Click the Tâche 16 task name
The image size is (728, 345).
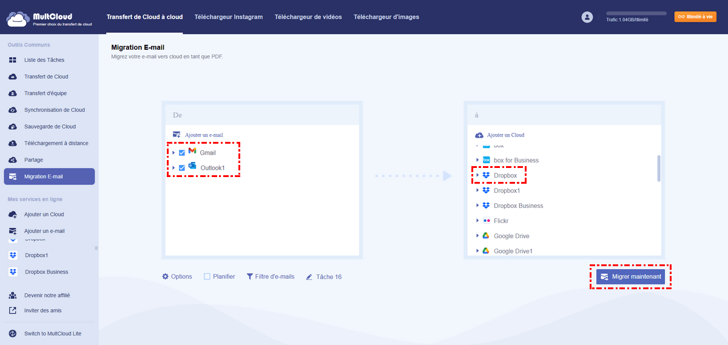pos(329,277)
